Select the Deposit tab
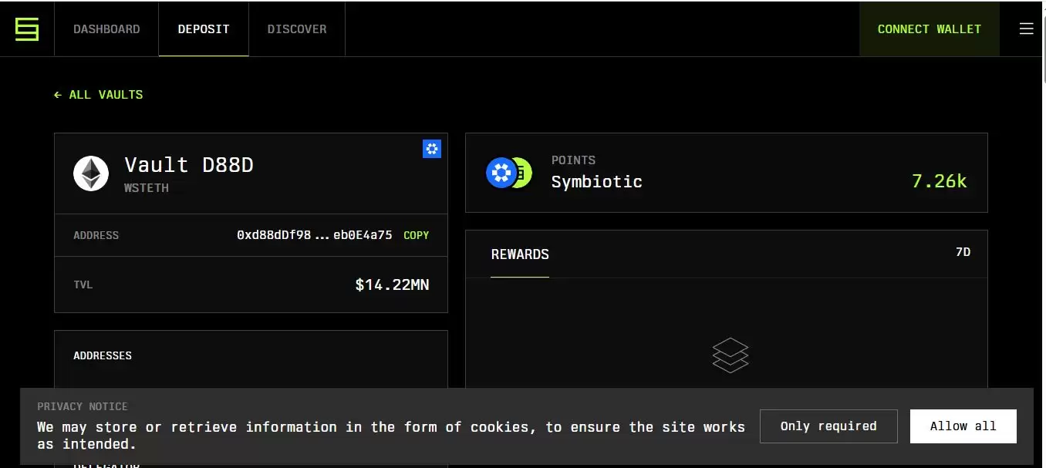Viewport: 1046px width, 468px height. pos(204,29)
